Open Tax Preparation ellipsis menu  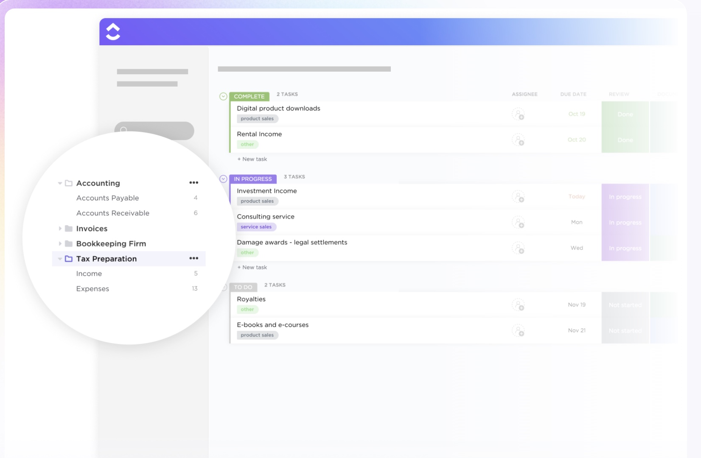coord(194,258)
